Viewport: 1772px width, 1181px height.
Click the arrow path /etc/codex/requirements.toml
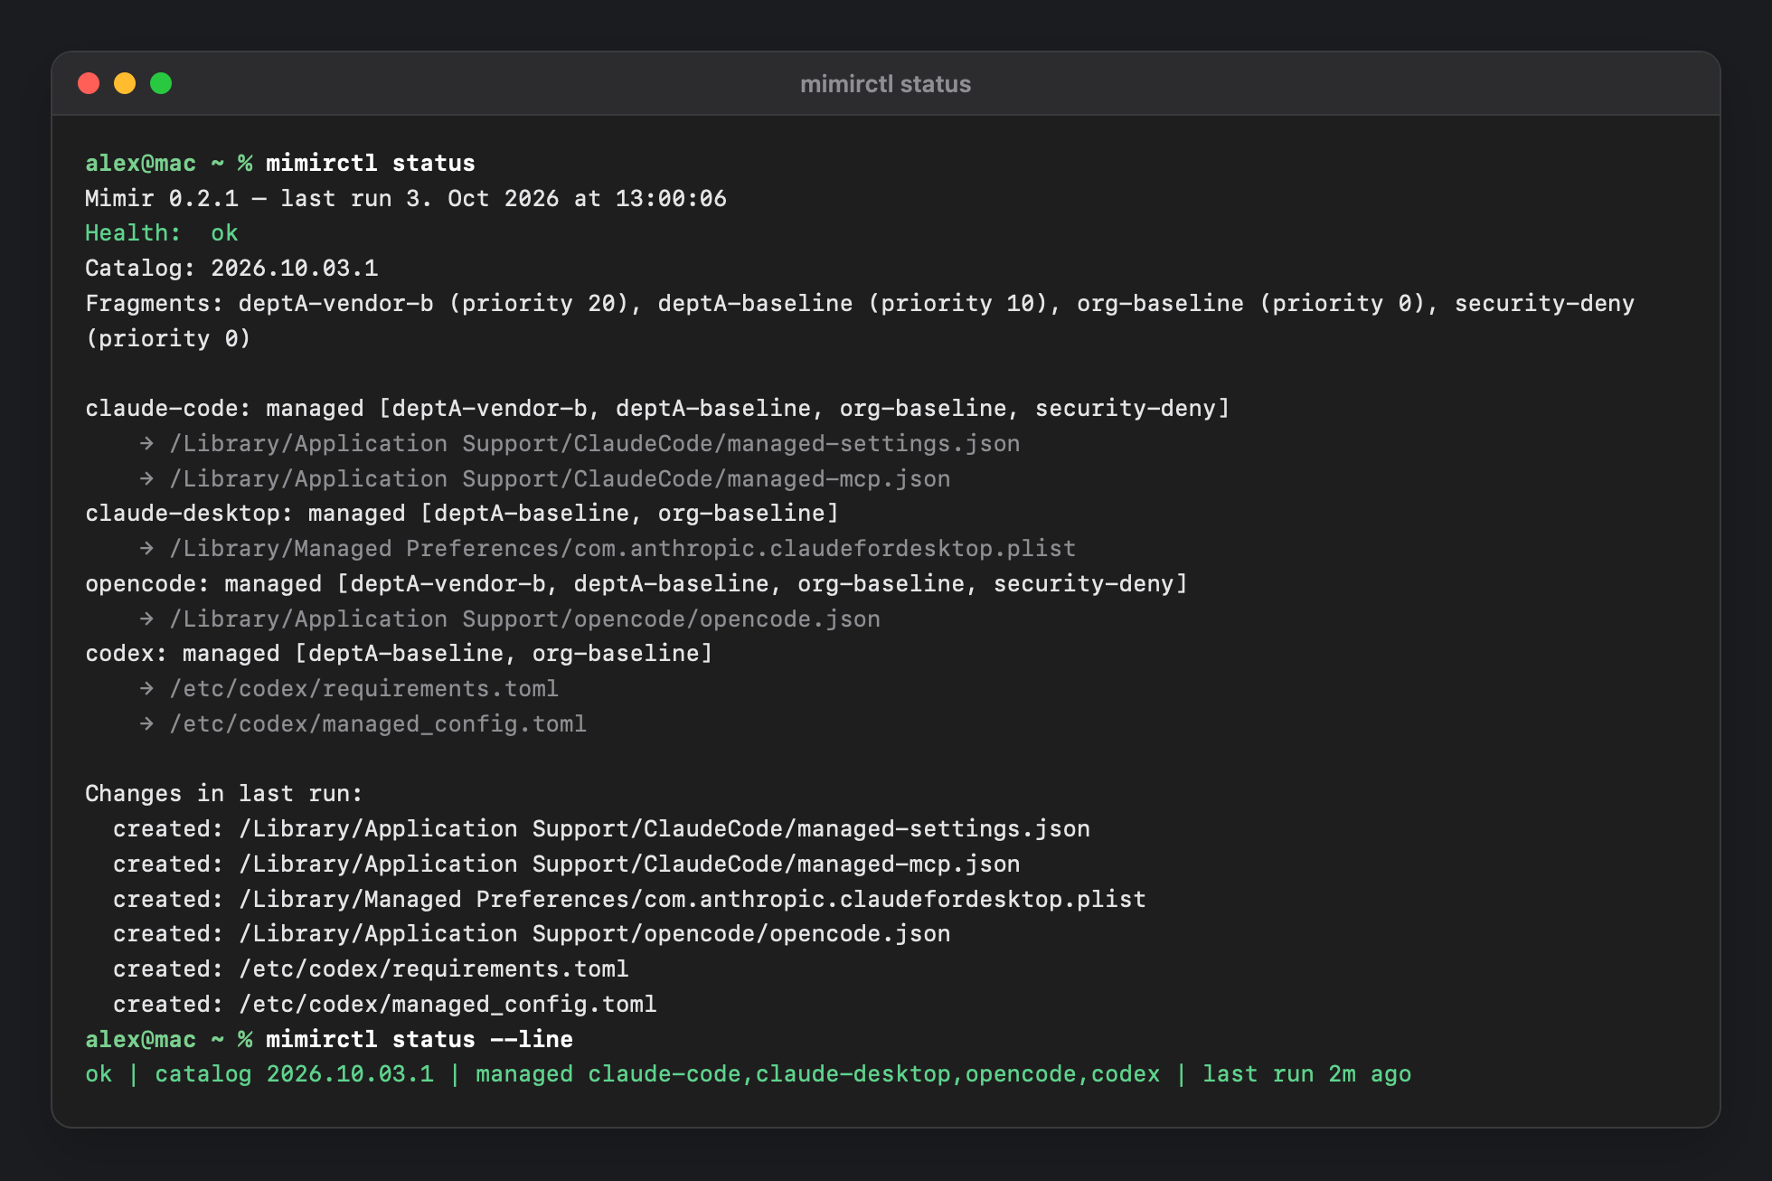point(349,688)
